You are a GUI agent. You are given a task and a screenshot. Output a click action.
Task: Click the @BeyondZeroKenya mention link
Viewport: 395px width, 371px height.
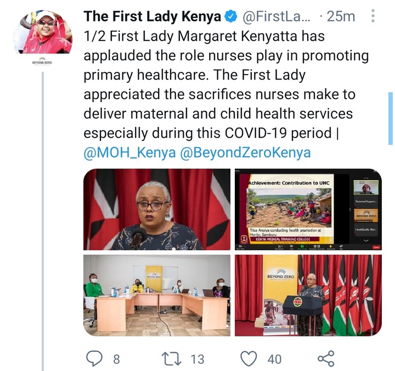click(245, 153)
